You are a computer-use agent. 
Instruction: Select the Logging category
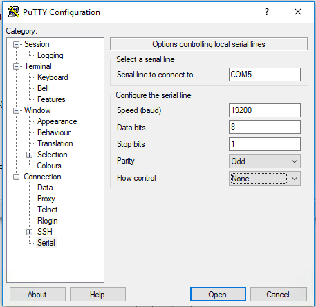(x=50, y=55)
